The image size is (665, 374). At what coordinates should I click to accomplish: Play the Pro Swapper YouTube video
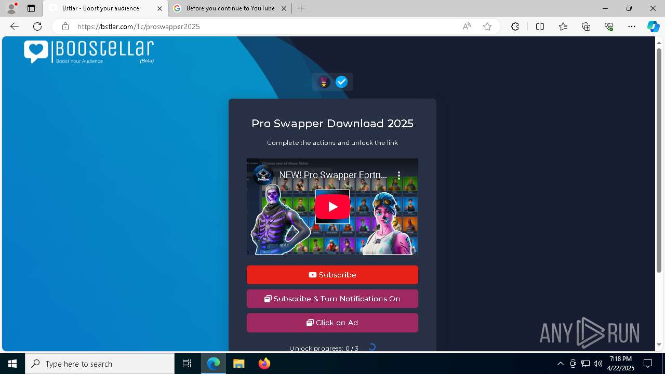click(x=332, y=207)
